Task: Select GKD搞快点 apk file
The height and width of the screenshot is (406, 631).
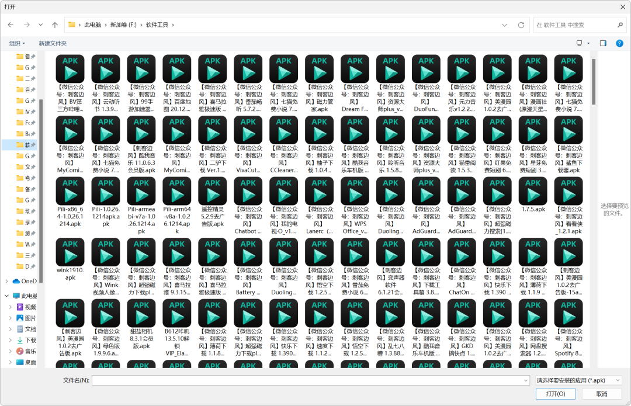Action: point(462,328)
